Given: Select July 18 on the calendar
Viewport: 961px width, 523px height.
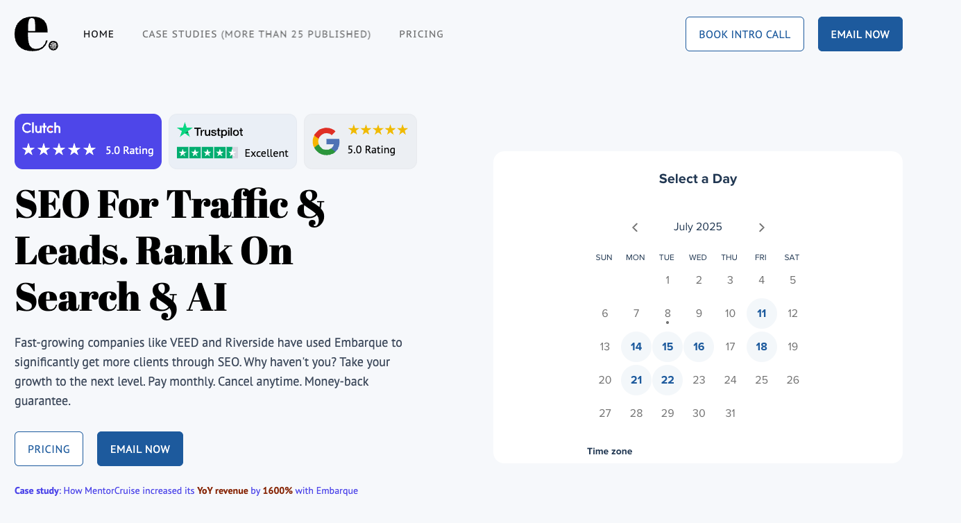Looking at the screenshot, I should click(x=761, y=347).
